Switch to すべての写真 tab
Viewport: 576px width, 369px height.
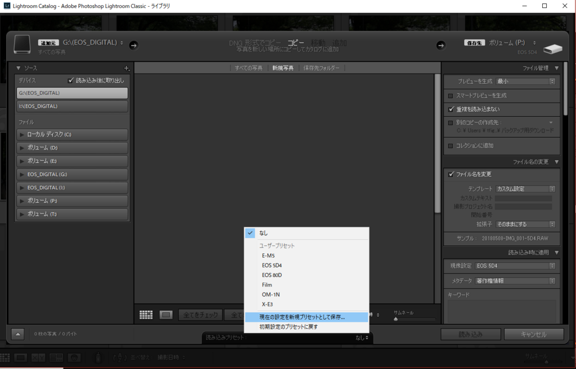(x=249, y=68)
